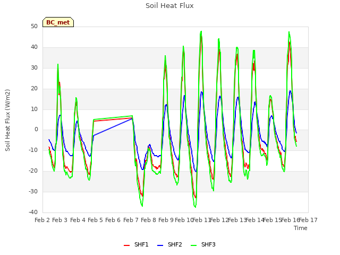Click the green SHF3 legend color marker

click(x=193, y=245)
